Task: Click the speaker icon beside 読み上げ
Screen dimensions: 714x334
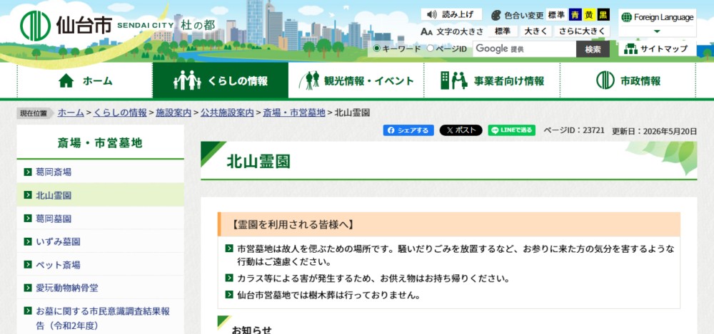Action: tap(432, 14)
